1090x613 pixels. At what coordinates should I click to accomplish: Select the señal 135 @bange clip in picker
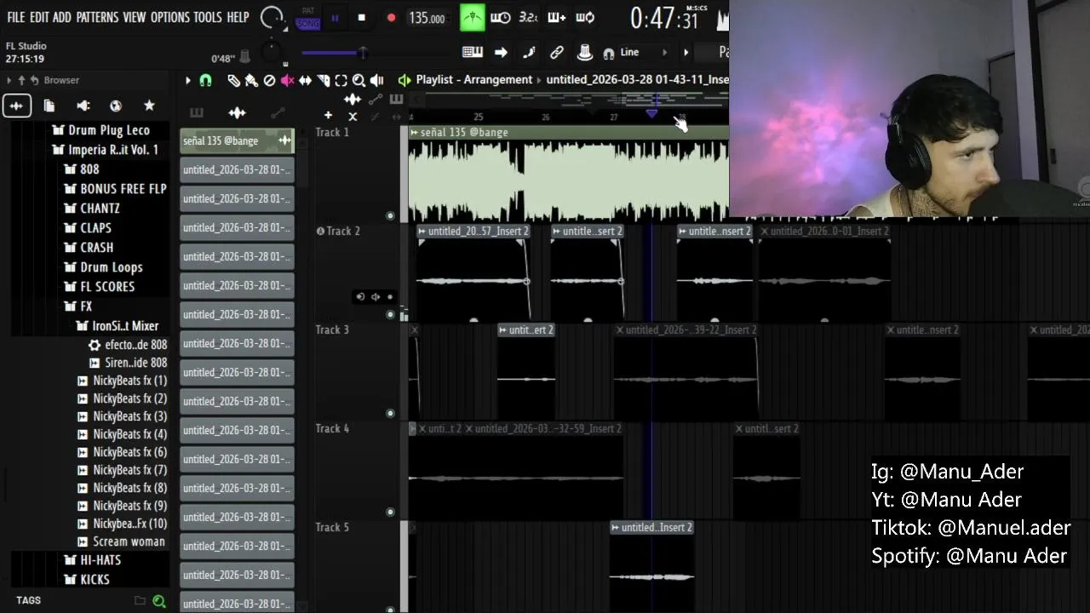tap(237, 141)
